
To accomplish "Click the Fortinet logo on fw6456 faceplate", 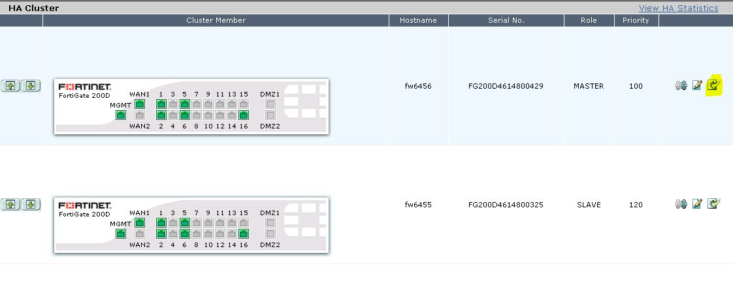I will [x=85, y=87].
